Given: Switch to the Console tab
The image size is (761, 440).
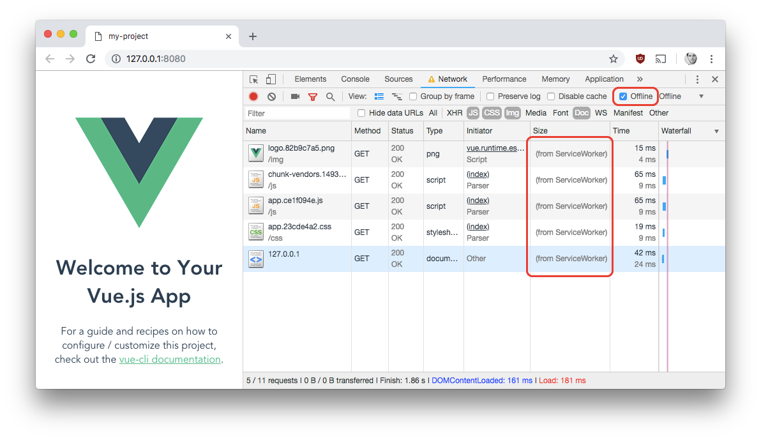Looking at the screenshot, I should coord(355,79).
